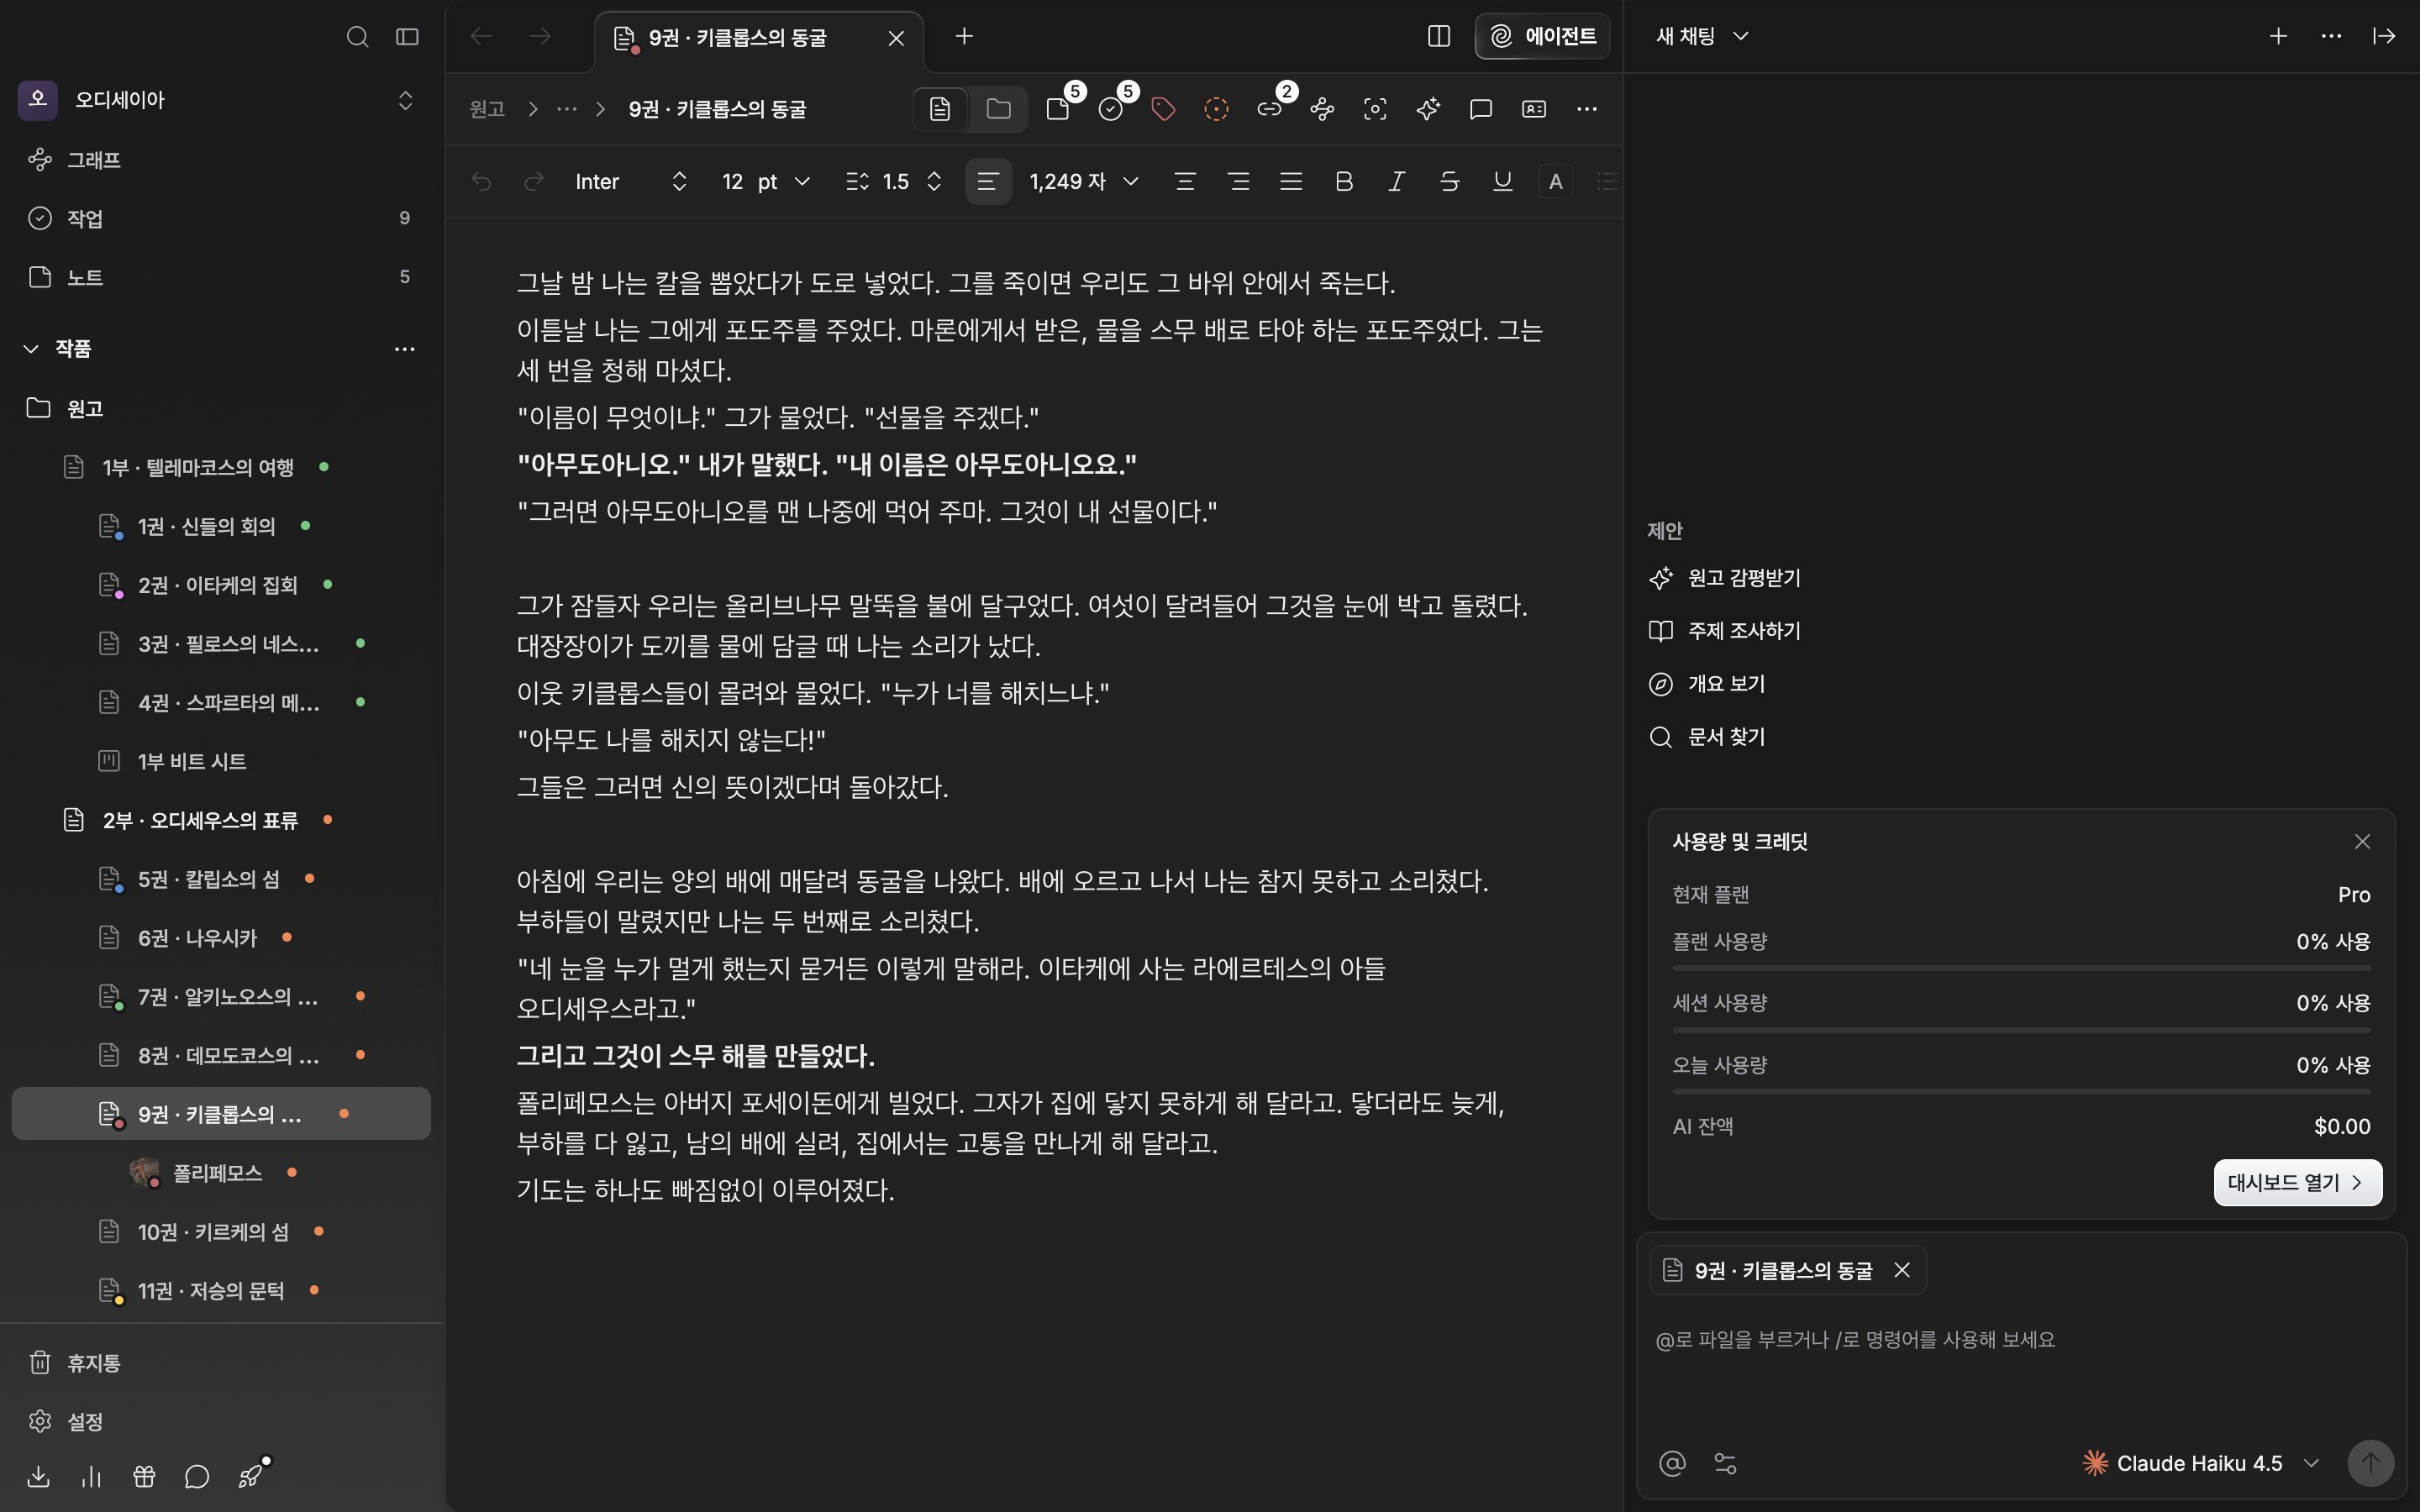Open the 오디세이아 workspace switcher
The image size is (2420, 1512).
coord(221,99)
